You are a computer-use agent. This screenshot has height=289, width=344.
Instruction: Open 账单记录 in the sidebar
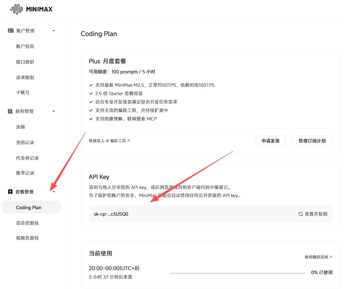click(x=25, y=173)
